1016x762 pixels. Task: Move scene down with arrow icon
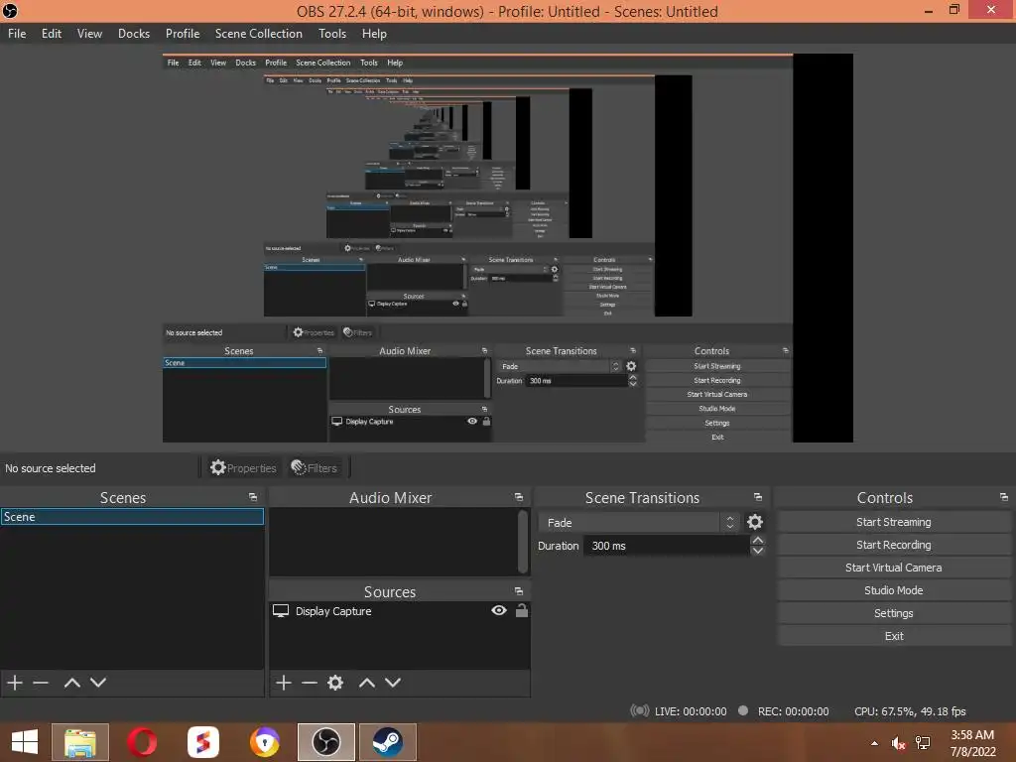click(x=98, y=683)
